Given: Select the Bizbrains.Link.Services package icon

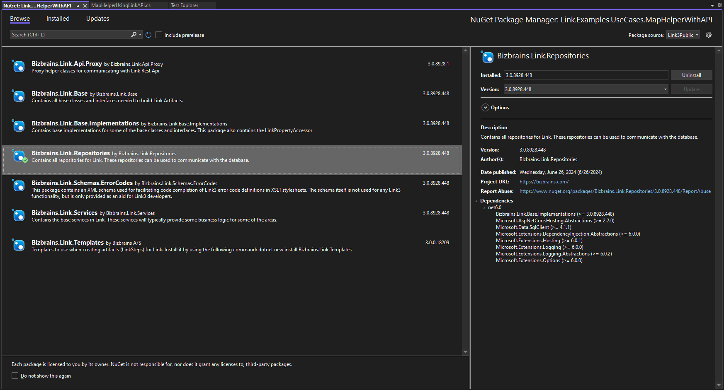Looking at the screenshot, I should click(19, 215).
